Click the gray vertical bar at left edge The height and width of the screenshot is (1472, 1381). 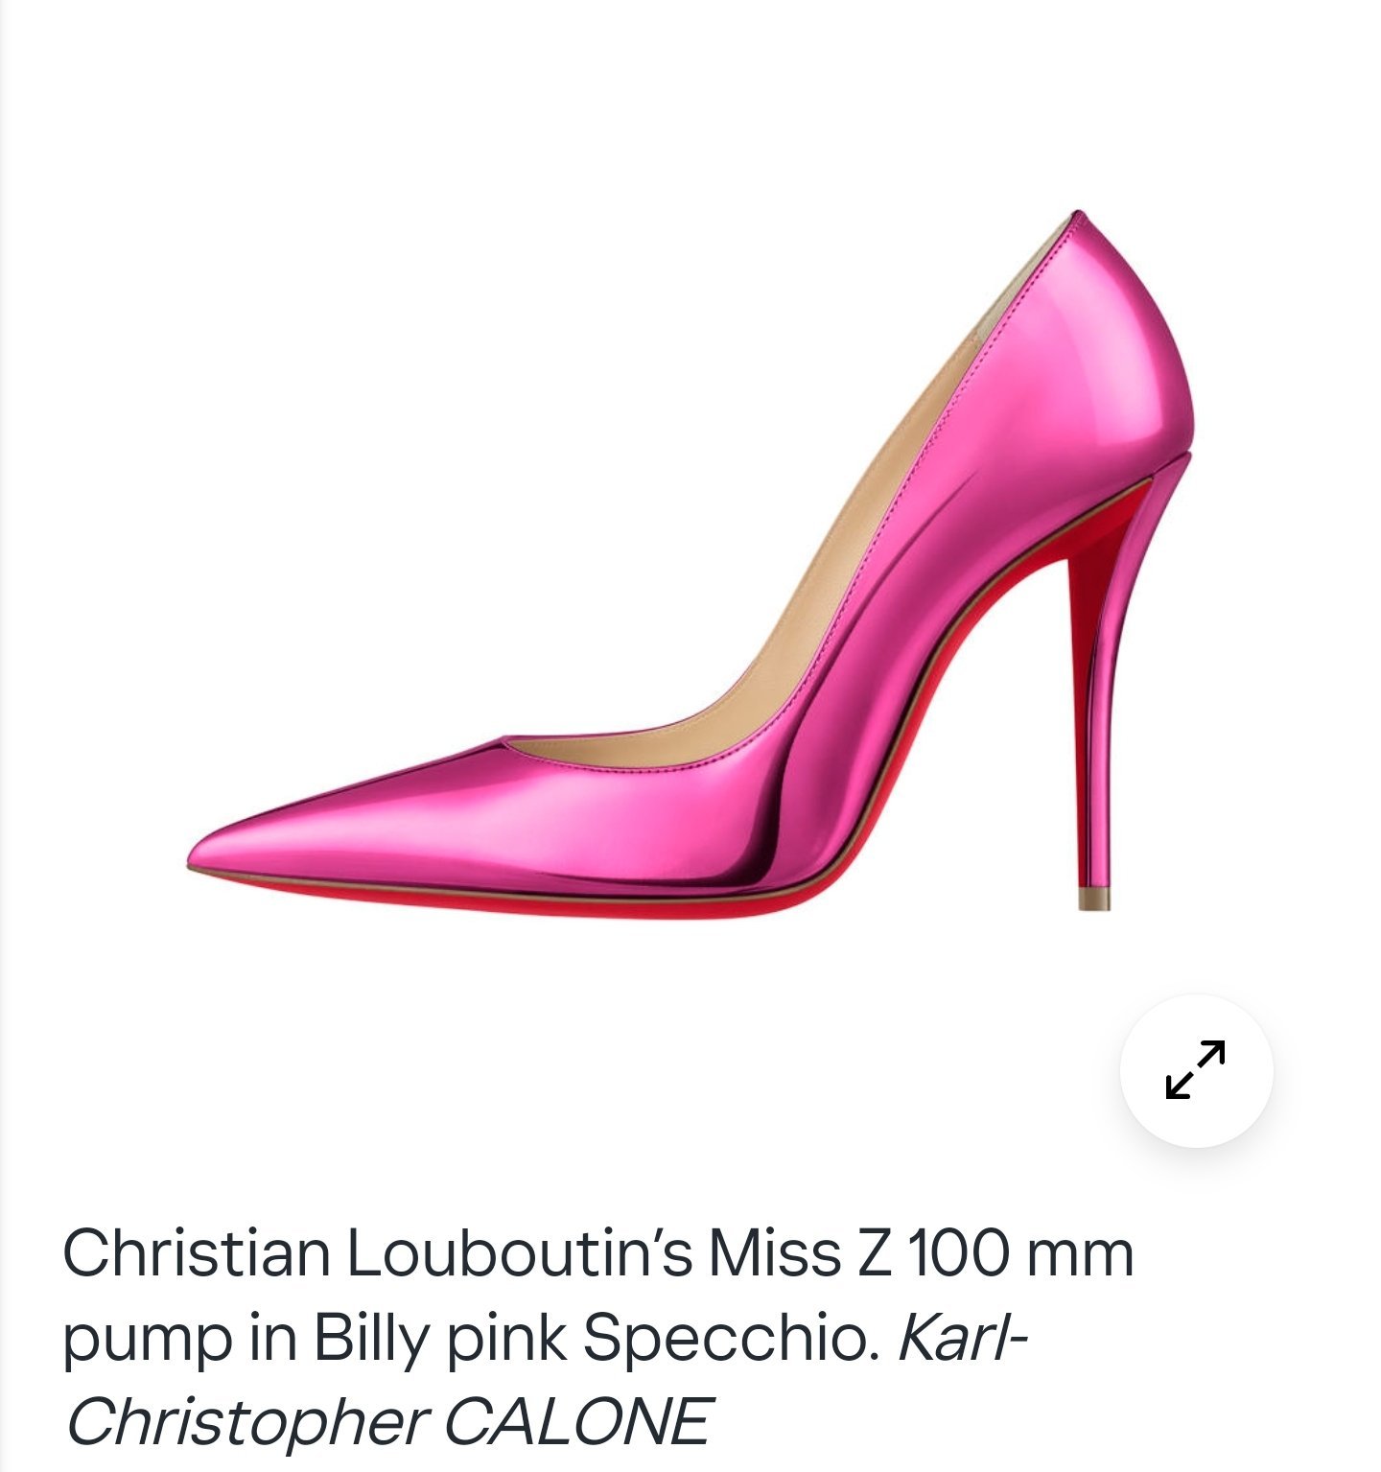(x=3, y=736)
